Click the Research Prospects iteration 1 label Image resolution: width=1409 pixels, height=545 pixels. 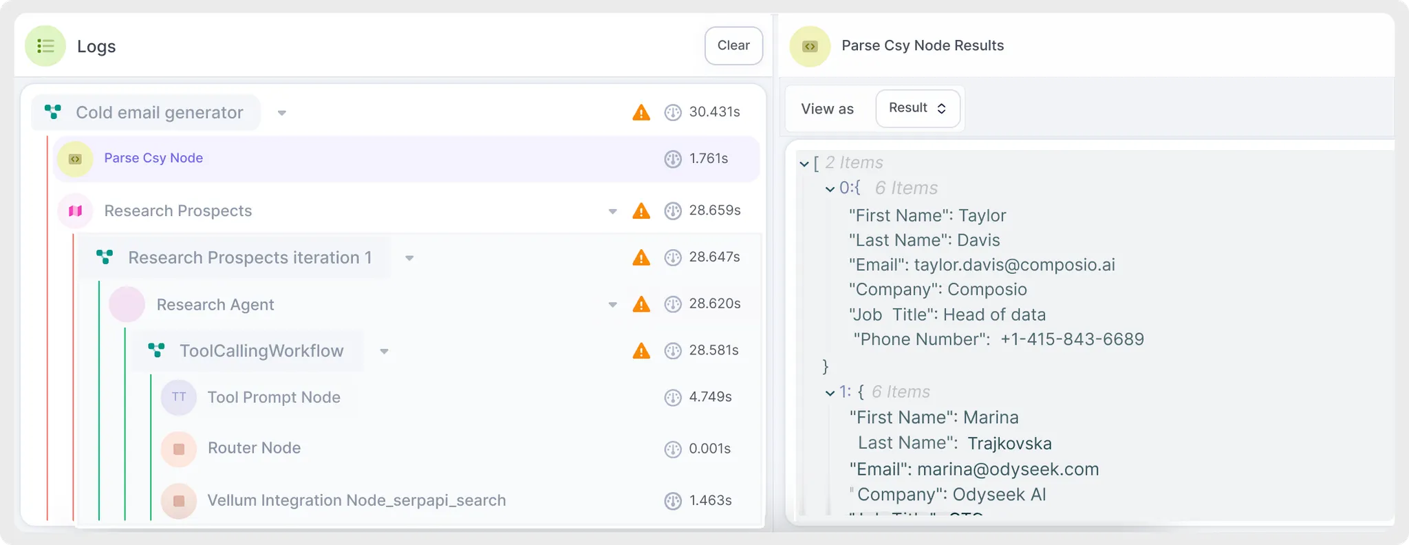(250, 257)
